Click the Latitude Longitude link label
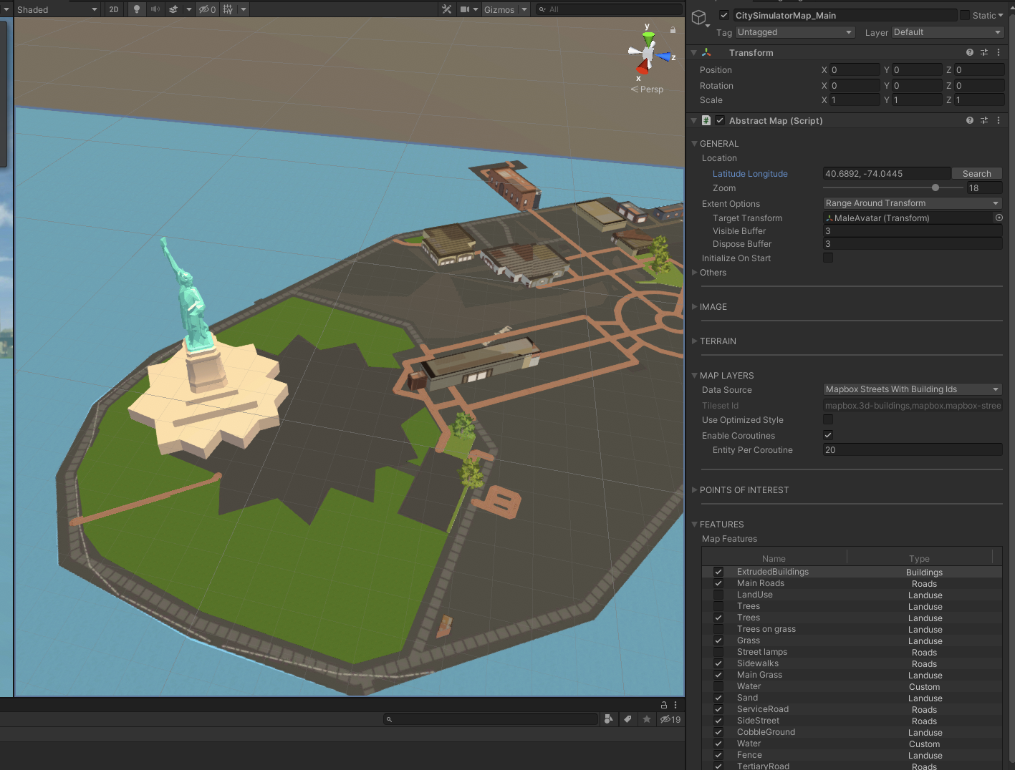Screen dimensions: 1015x770 [750, 173]
